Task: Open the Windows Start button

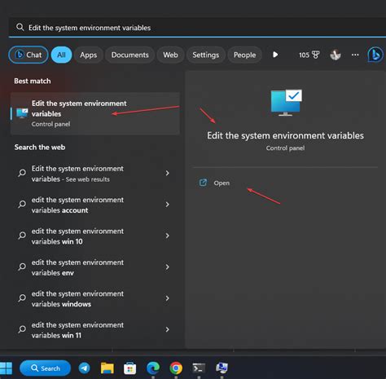Action: 6,368
